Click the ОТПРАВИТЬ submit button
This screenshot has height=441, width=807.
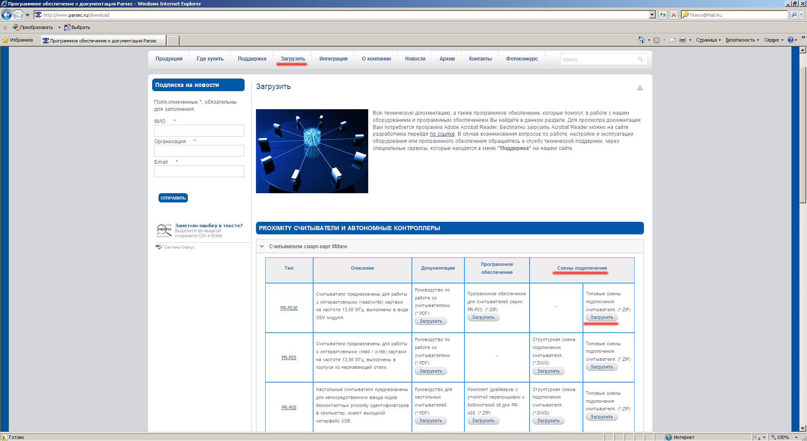(x=173, y=198)
